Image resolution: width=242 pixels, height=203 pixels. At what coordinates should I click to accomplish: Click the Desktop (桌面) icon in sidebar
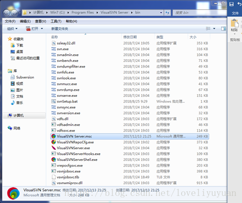coord(13,52)
